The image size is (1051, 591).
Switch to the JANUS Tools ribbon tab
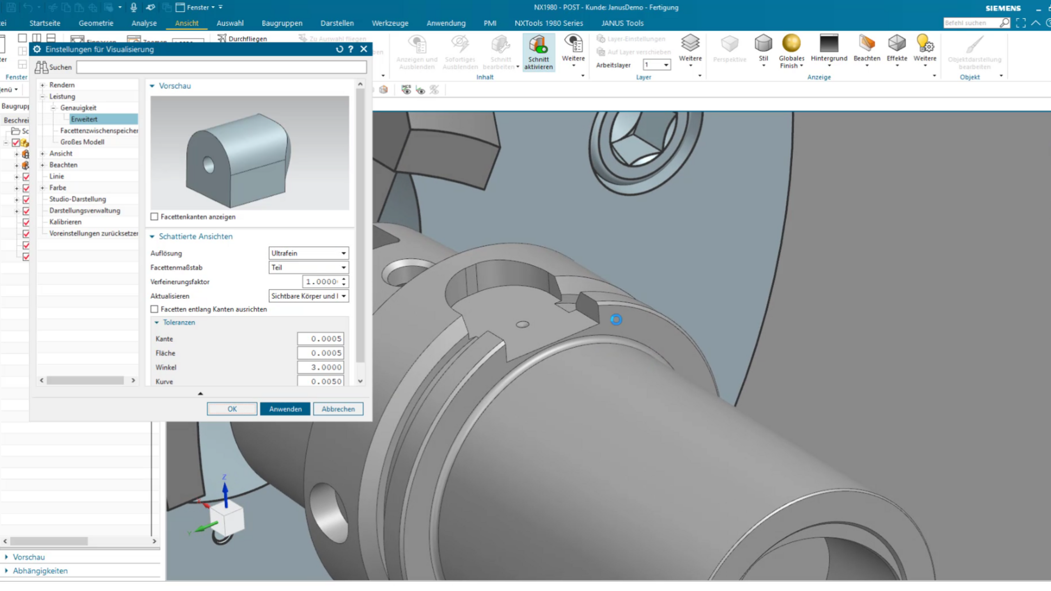[622, 23]
